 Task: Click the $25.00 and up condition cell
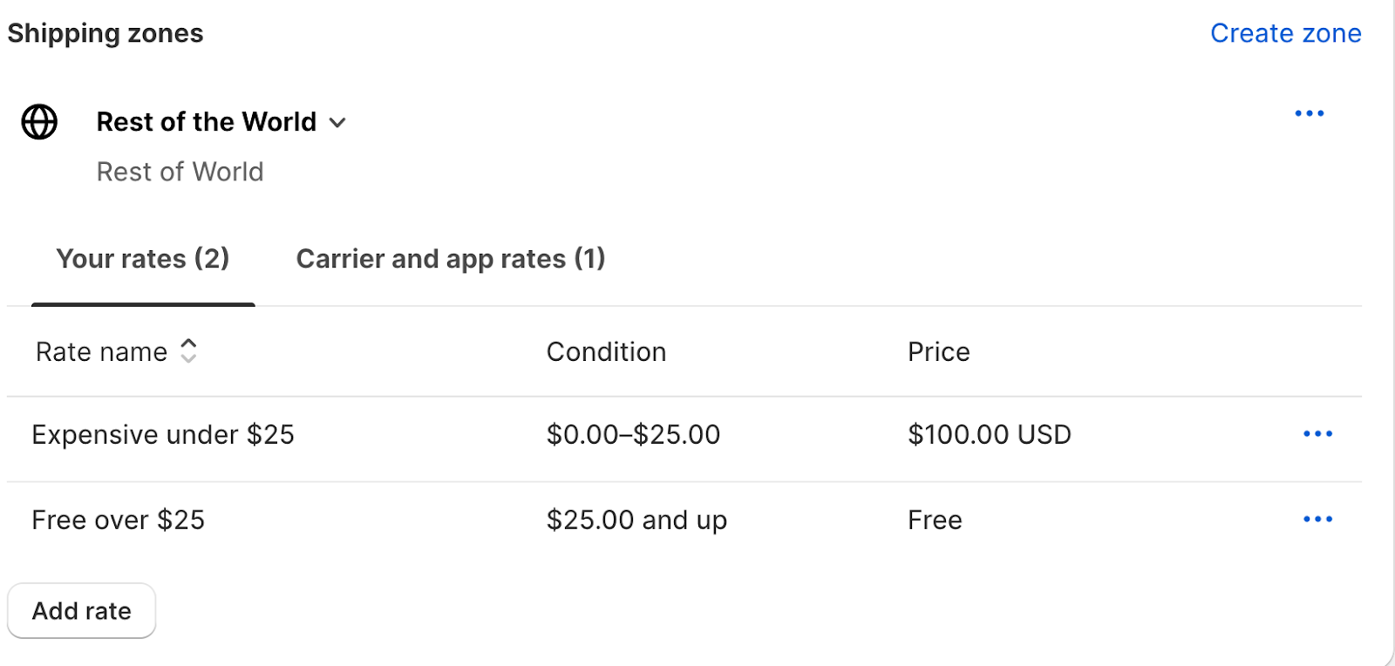(636, 520)
